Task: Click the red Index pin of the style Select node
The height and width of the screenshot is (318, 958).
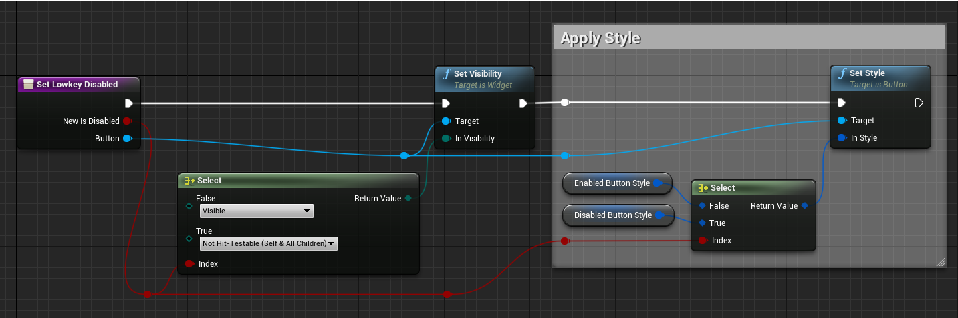Action: [x=702, y=241]
